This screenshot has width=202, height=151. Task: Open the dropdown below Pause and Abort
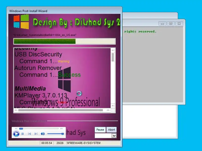click(x=114, y=136)
